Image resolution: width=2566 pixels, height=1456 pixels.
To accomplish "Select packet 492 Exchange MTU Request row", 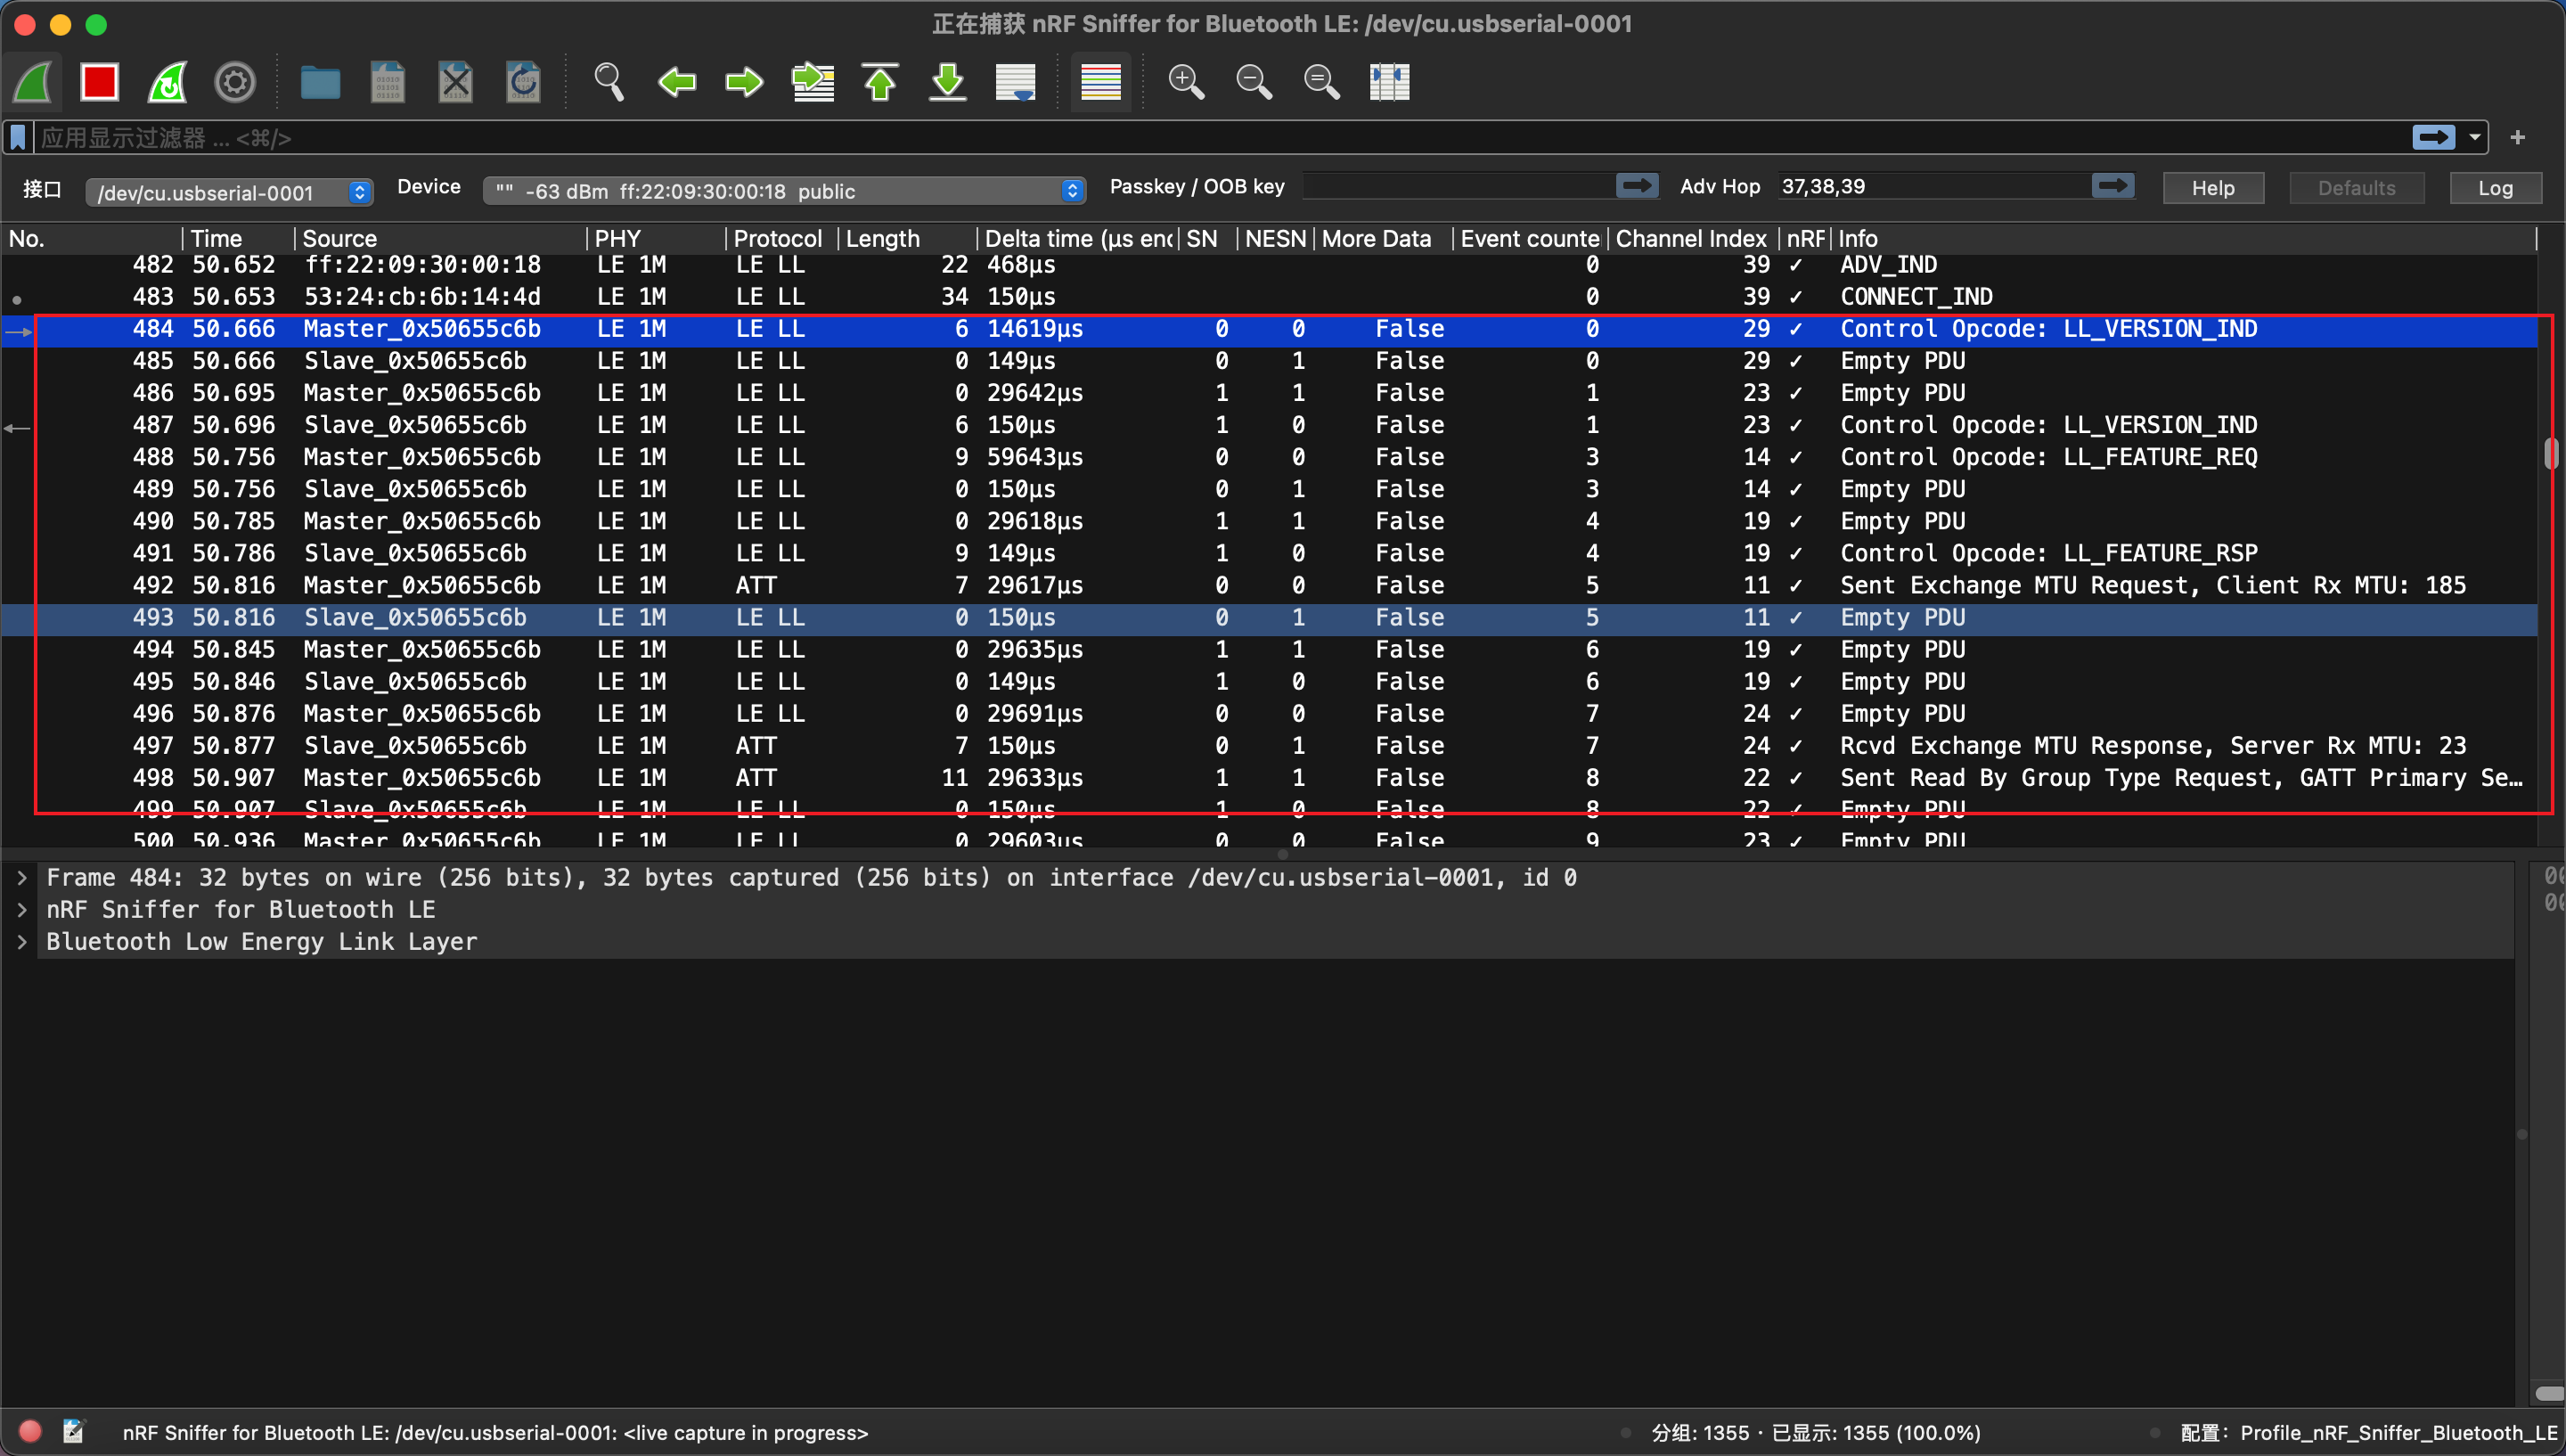I will [x=1270, y=585].
